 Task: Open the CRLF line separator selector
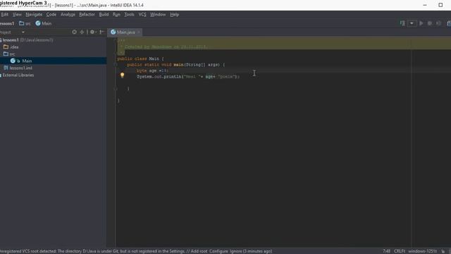pos(400,251)
